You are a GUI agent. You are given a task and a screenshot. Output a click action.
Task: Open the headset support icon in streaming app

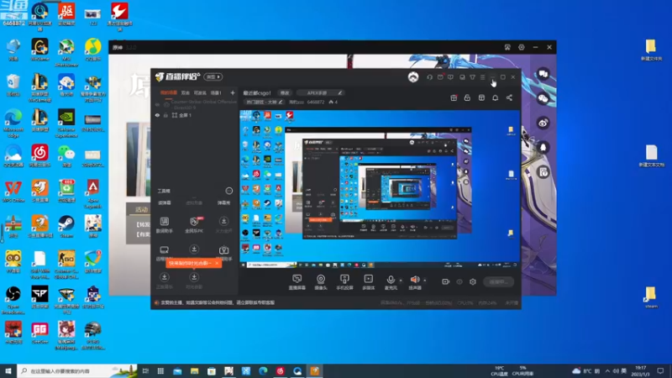point(429,77)
